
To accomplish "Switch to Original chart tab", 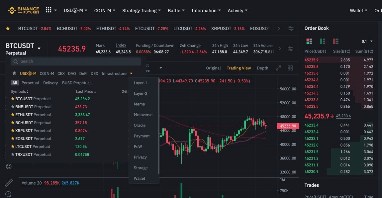I will point(213,68).
